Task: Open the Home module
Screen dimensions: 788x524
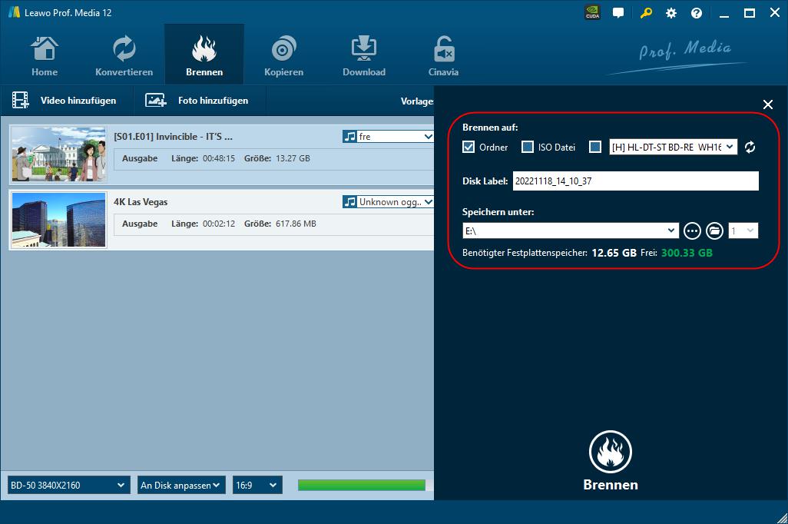Action: click(x=45, y=56)
